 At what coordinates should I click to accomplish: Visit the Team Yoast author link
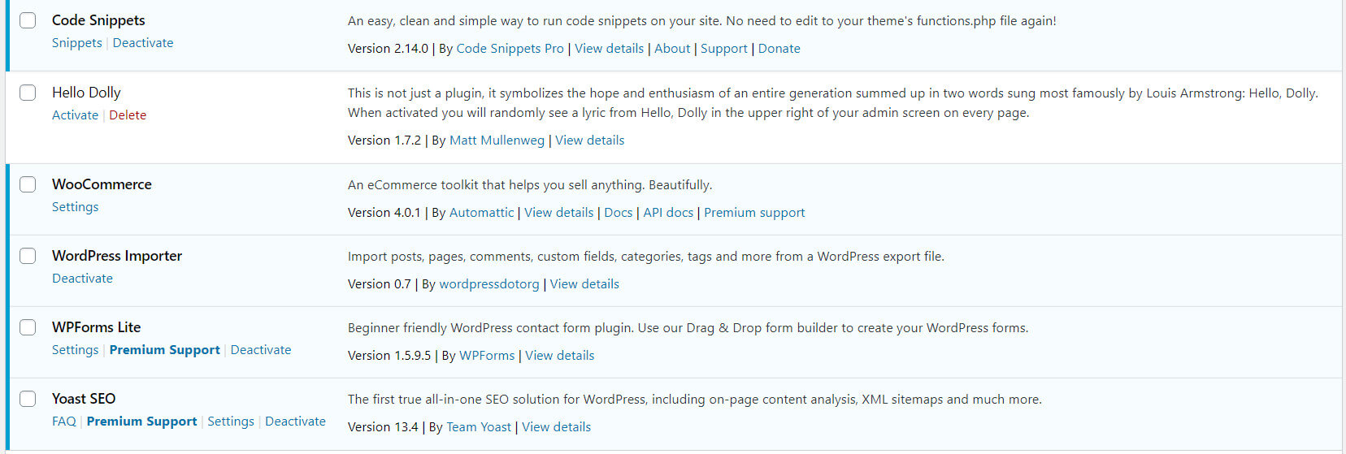tap(479, 427)
